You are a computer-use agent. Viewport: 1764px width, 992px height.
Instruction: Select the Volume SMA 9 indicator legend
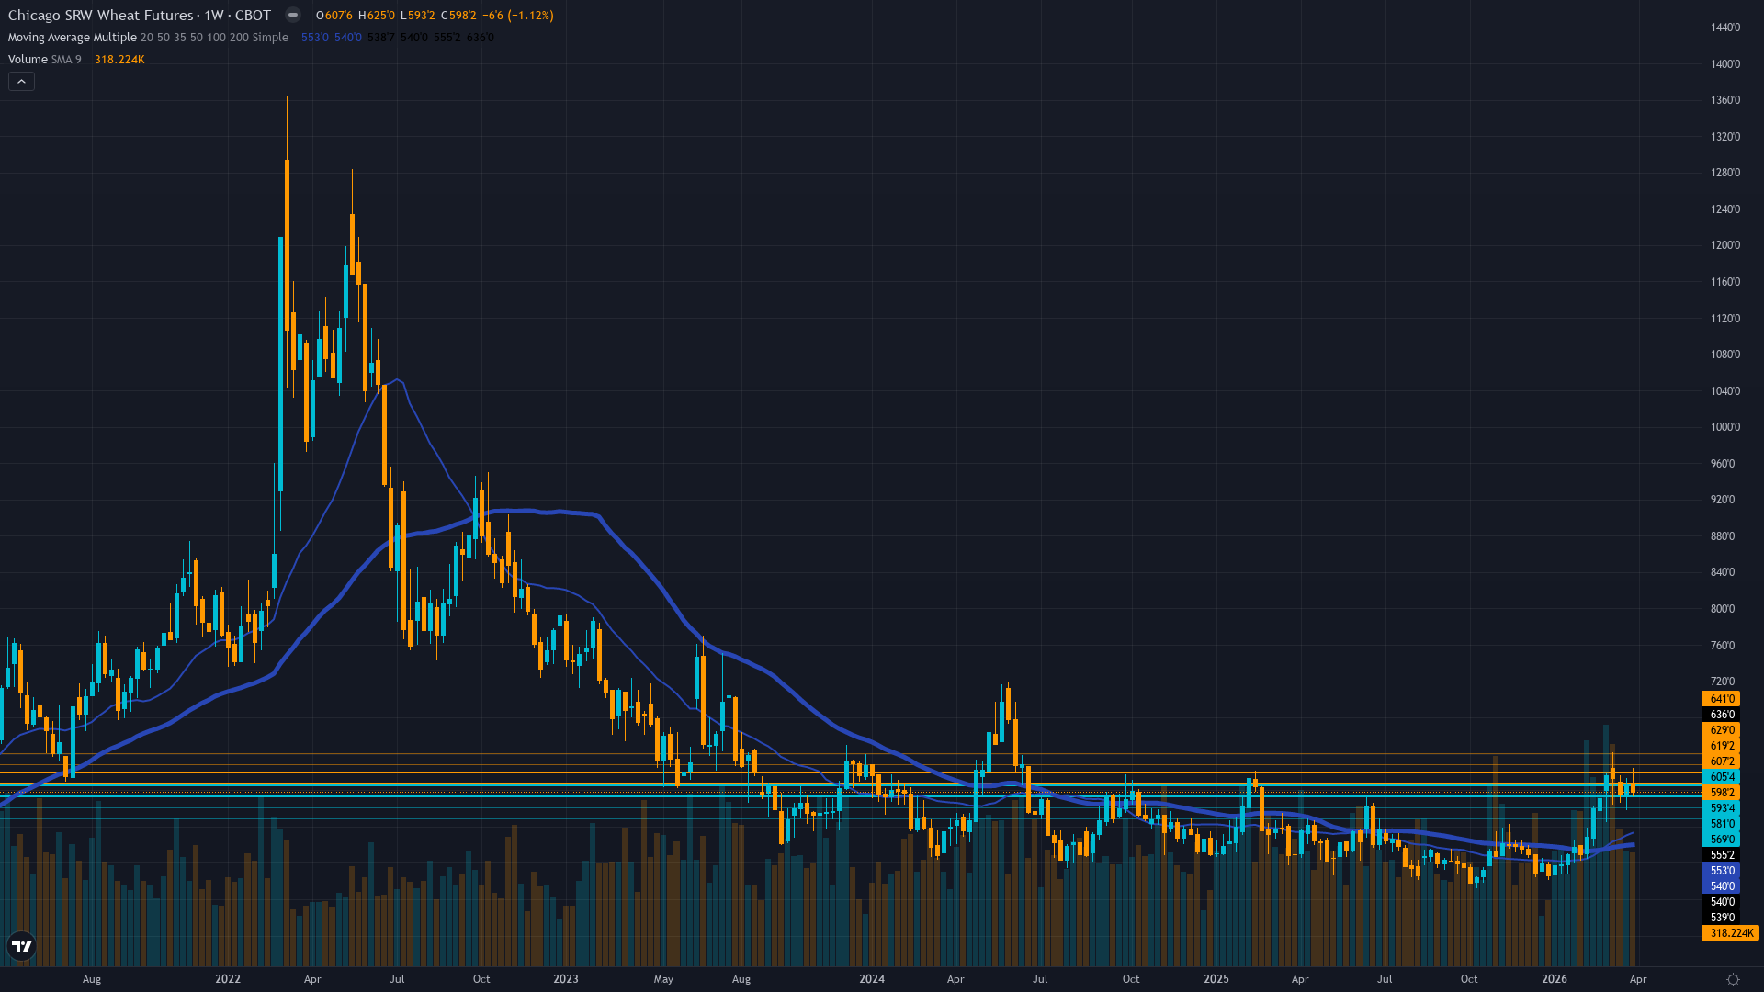point(45,60)
